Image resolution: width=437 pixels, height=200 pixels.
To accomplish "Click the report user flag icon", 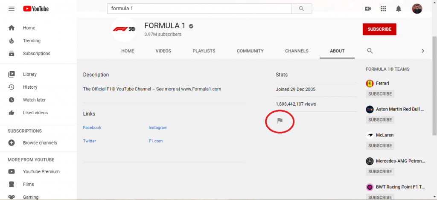I will click(x=280, y=121).
